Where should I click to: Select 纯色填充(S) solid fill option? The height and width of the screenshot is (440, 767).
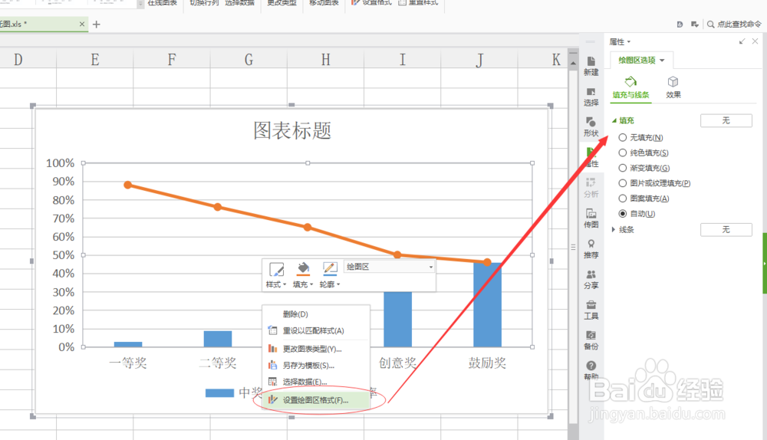coord(644,153)
